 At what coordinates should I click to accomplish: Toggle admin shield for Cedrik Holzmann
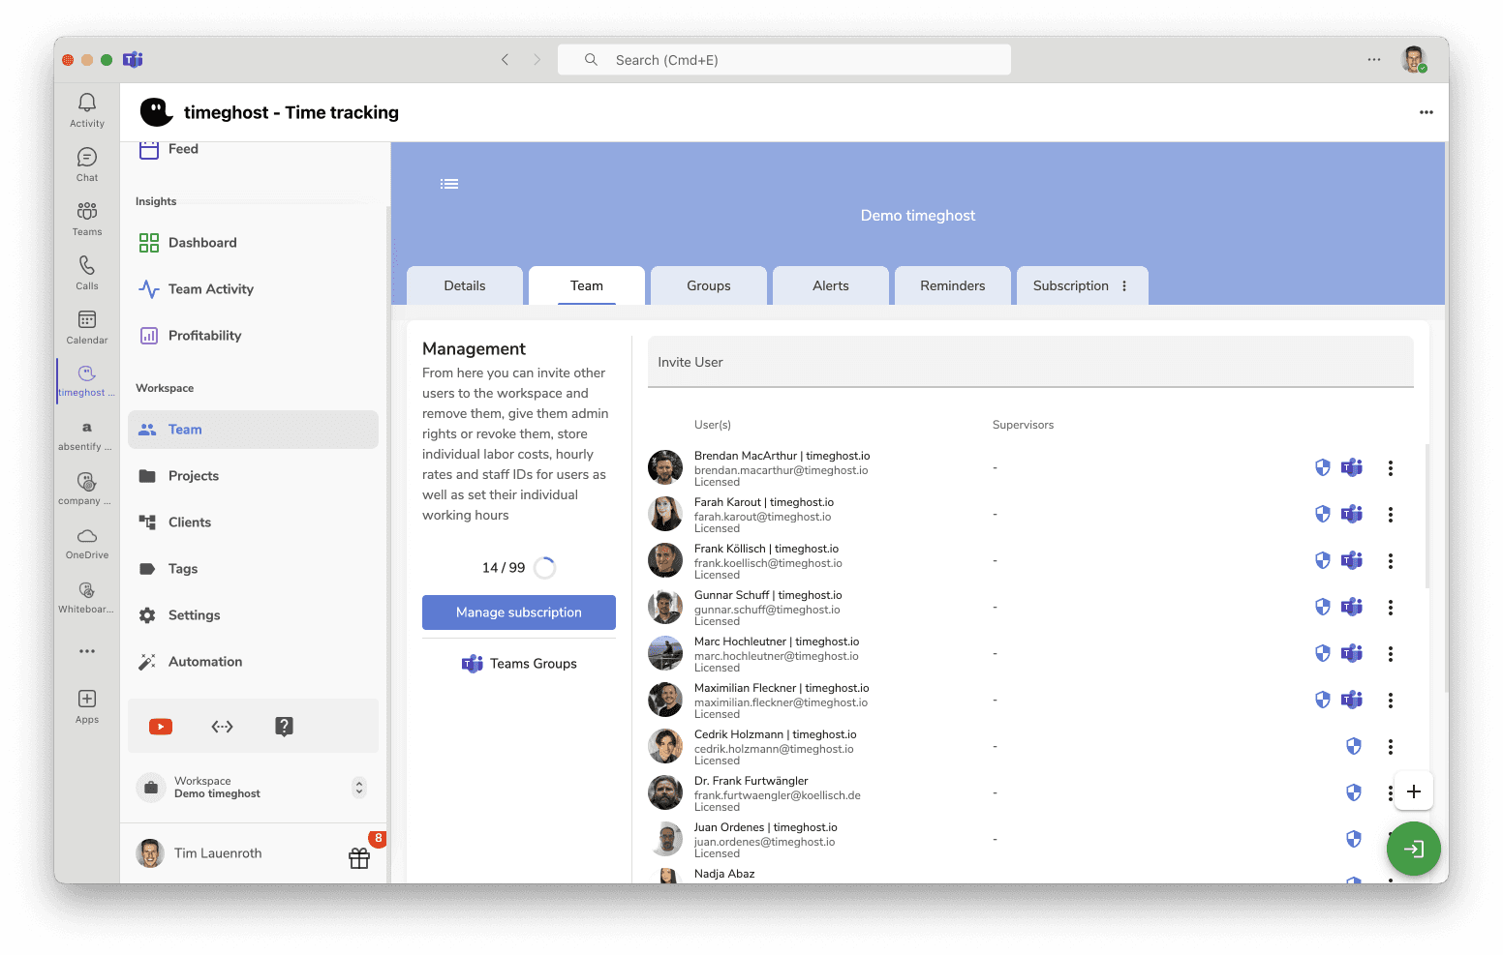click(1354, 747)
